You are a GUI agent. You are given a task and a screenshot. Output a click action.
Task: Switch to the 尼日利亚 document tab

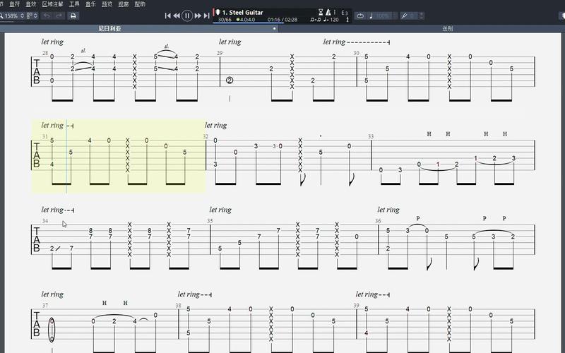click(109, 28)
